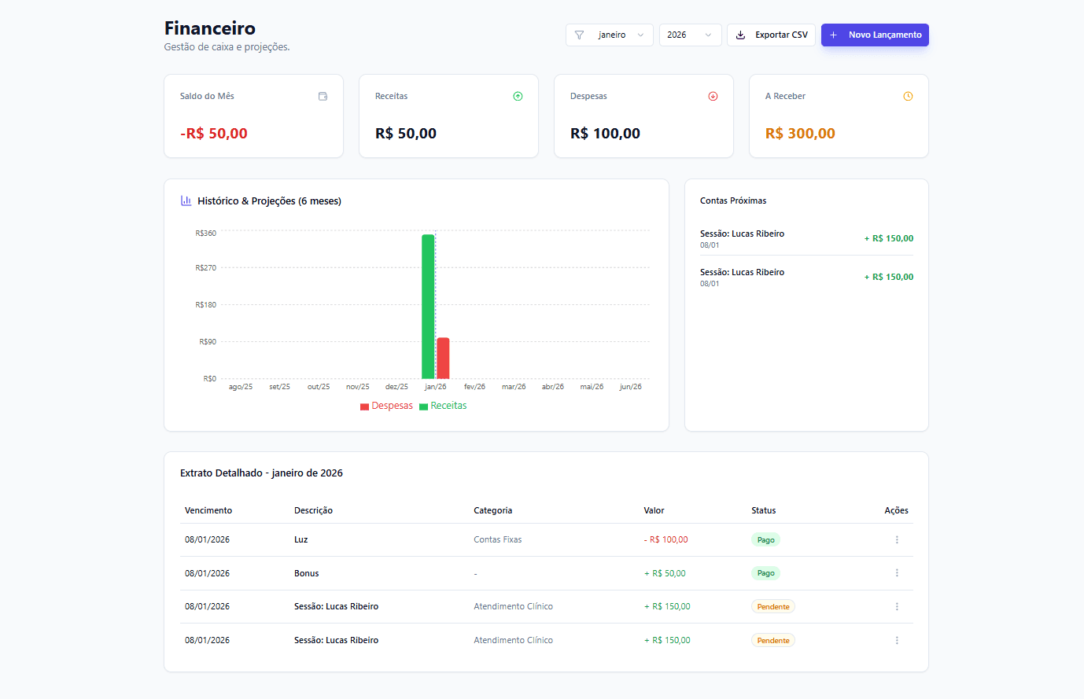Click the clock icon on the A Receber card
Image resolution: width=1084 pixels, height=699 pixels.
(908, 96)
